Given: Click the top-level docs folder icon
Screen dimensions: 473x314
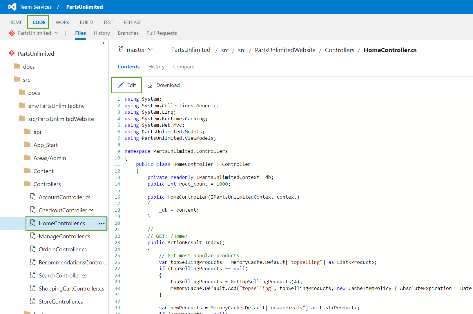Looking at the screenshot, I should [x=17, y=66].
